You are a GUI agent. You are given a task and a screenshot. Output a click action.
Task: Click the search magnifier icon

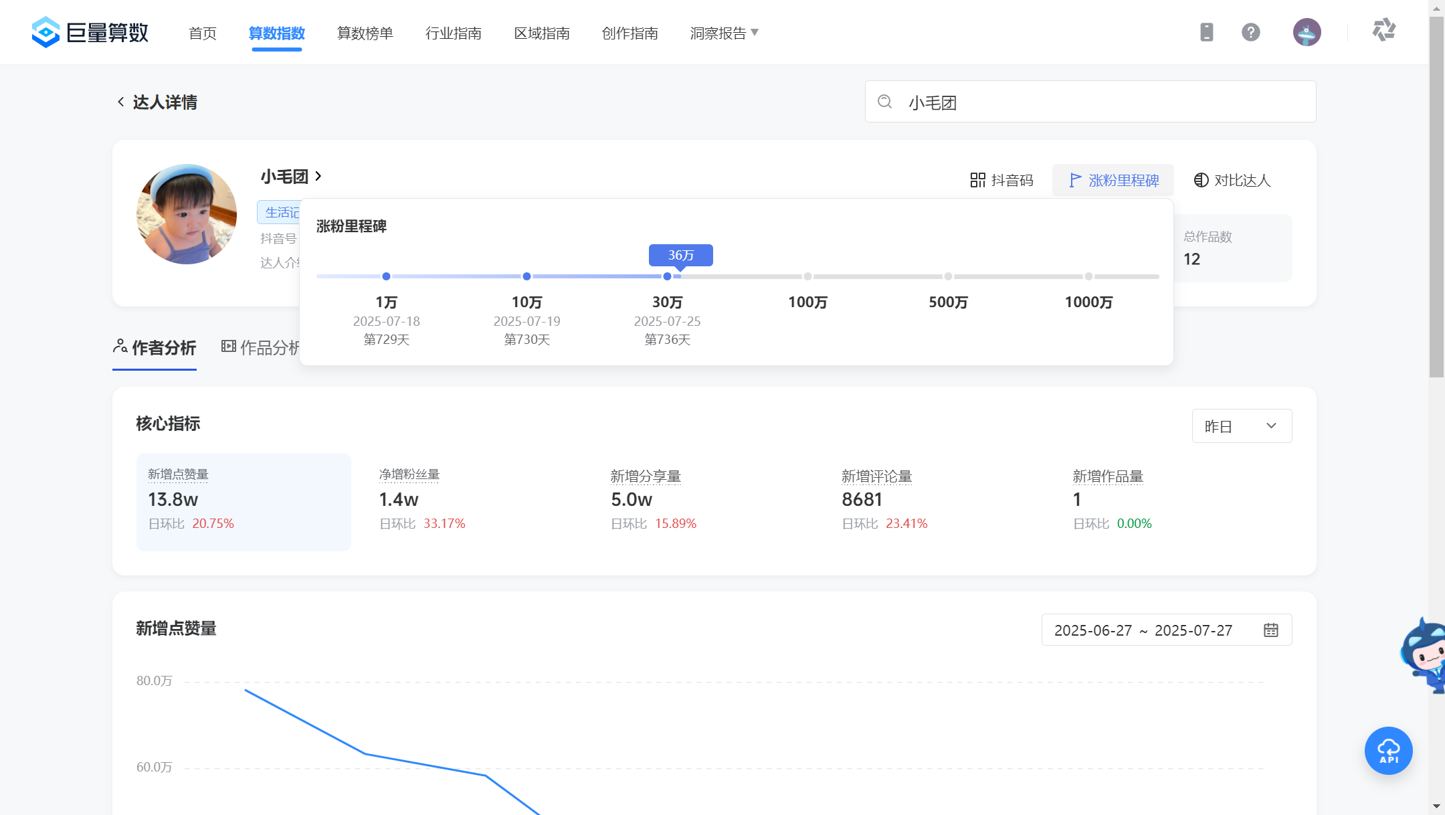[884, 102]
